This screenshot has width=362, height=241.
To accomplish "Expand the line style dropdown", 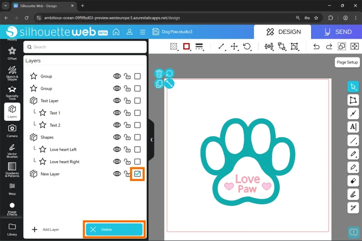I will [199, 47].
